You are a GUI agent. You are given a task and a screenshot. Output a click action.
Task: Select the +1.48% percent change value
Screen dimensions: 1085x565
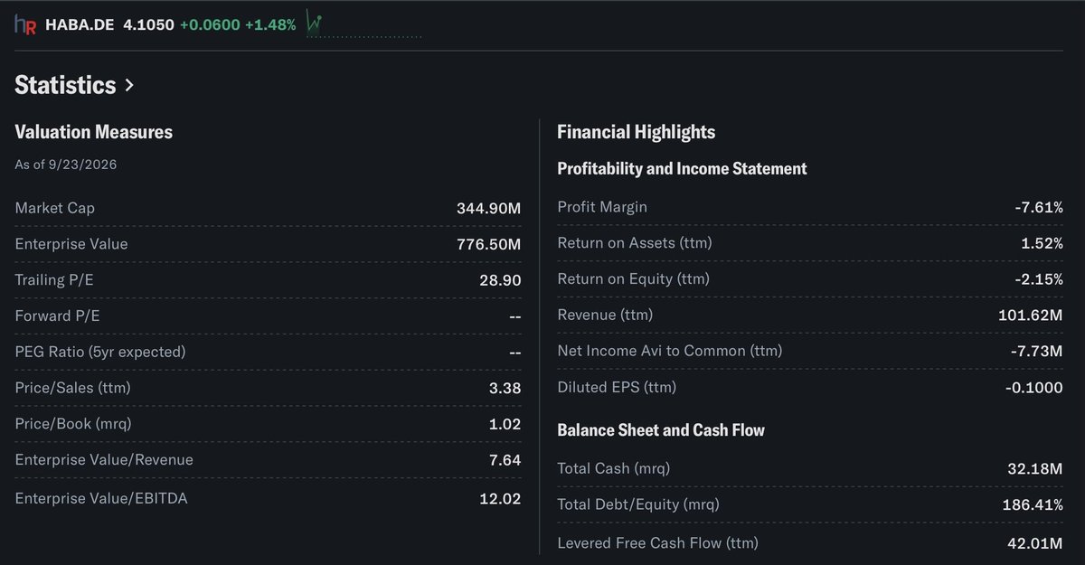point(270,24)
